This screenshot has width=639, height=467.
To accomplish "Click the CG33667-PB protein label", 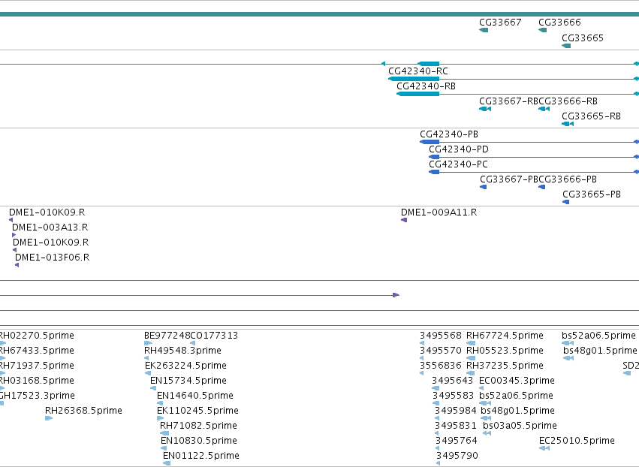I will (x=509, y=179).
